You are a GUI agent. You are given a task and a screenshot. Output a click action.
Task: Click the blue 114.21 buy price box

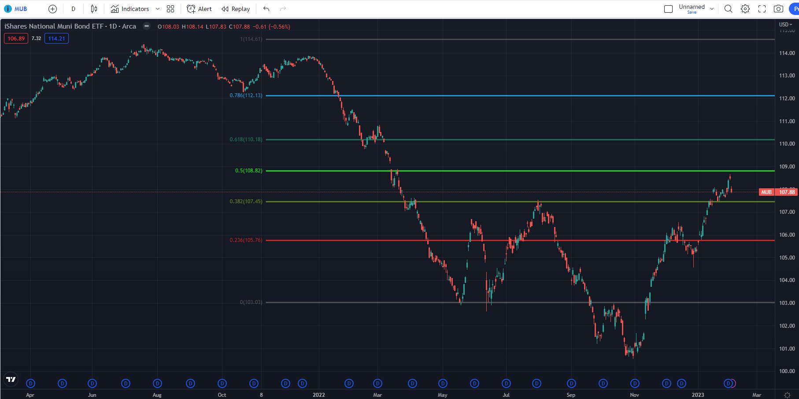tap(56, 39)
